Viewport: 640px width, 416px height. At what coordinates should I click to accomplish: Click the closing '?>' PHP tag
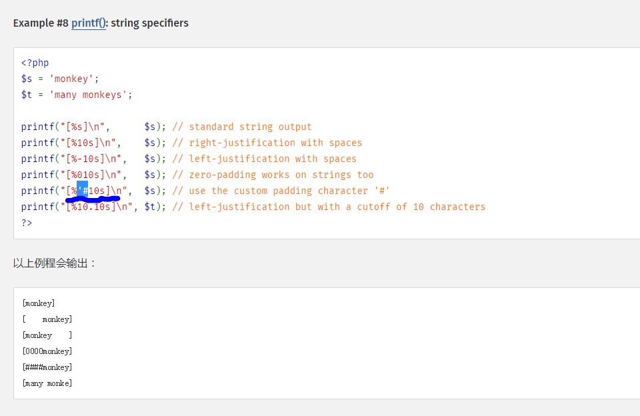click(27, 223)
